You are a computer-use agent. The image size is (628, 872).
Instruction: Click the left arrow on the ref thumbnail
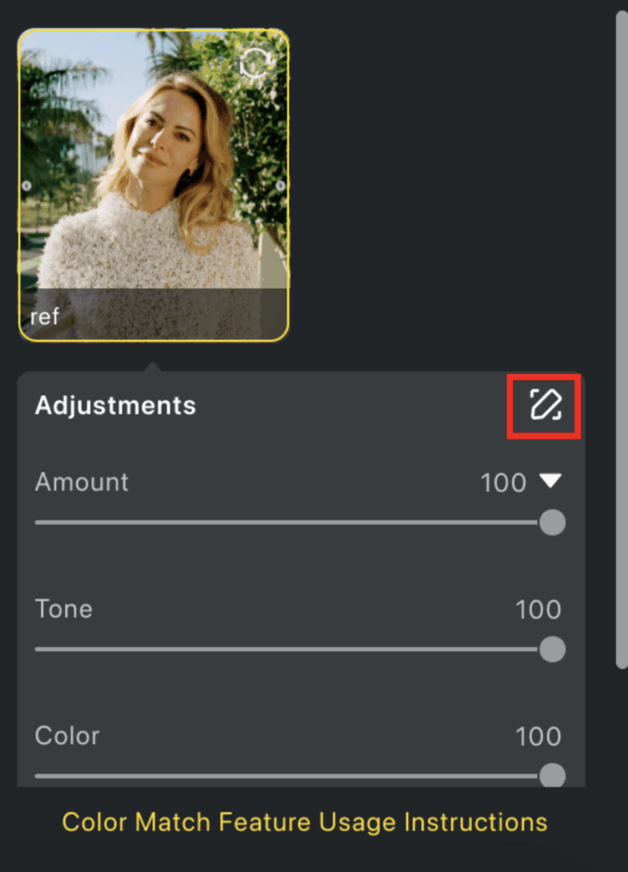pyautogui.click(x=25, y=185)
